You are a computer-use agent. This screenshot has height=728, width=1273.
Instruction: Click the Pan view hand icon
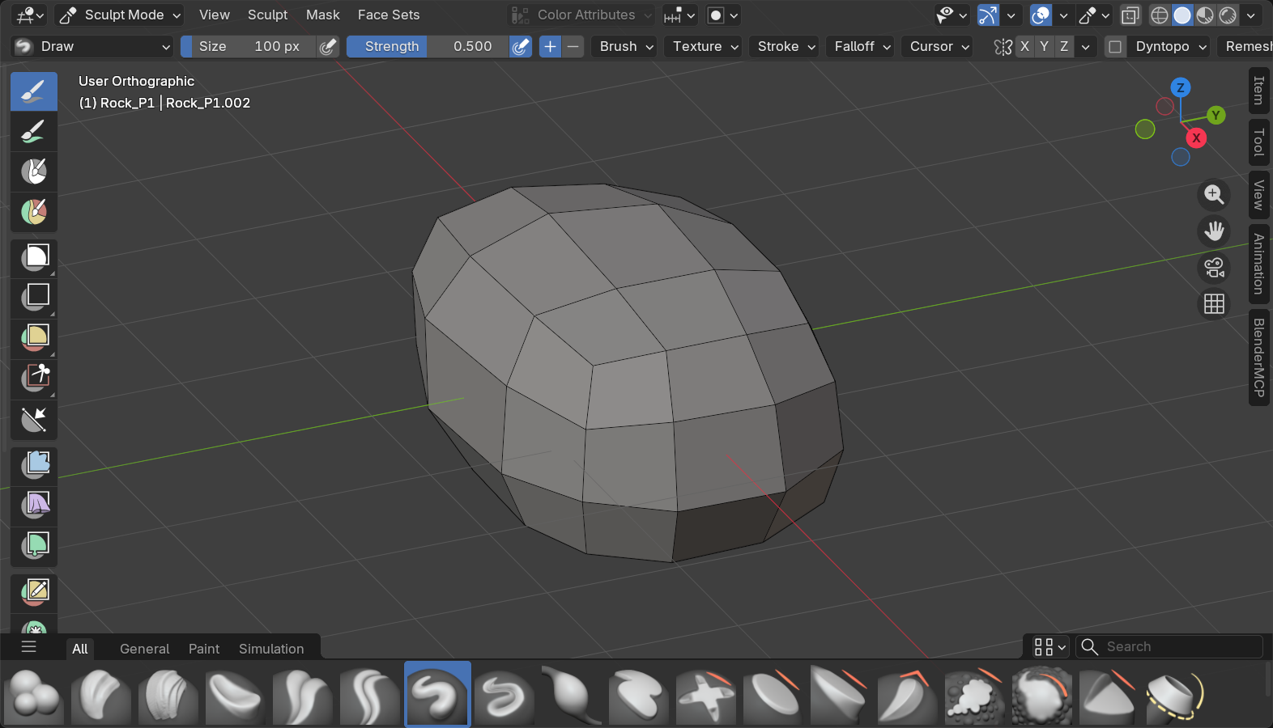[1214, 231]
